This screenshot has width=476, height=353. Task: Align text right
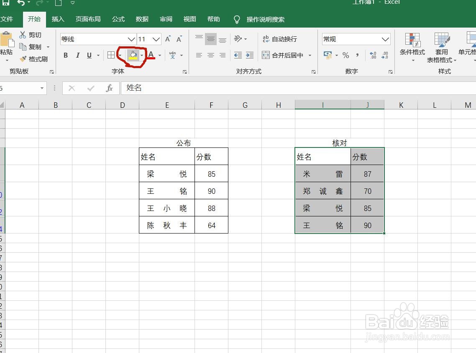(x=223, y=55)
